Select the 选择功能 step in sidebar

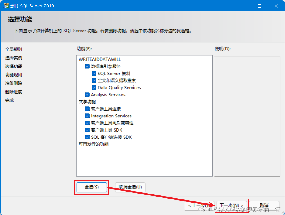click(14, 66)
